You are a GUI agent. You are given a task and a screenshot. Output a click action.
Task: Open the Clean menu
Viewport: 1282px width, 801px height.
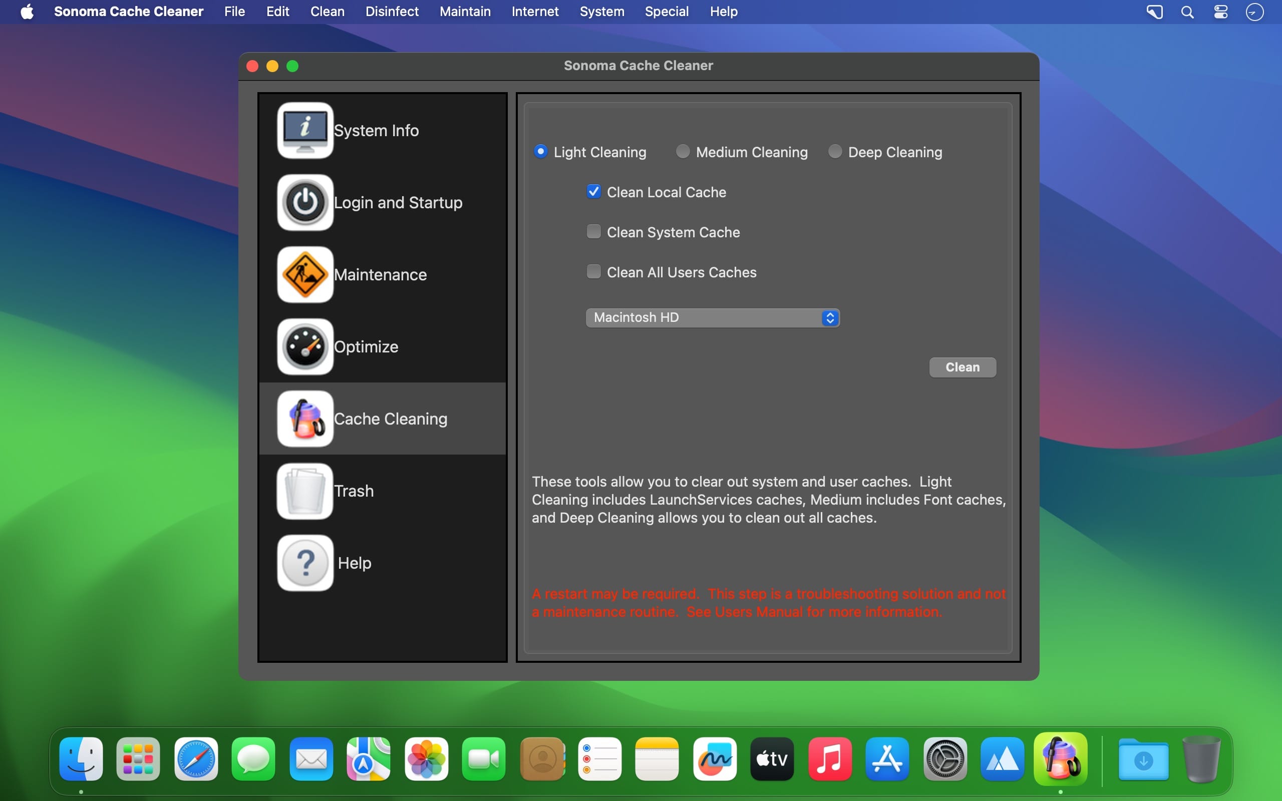tap(328, 12)
